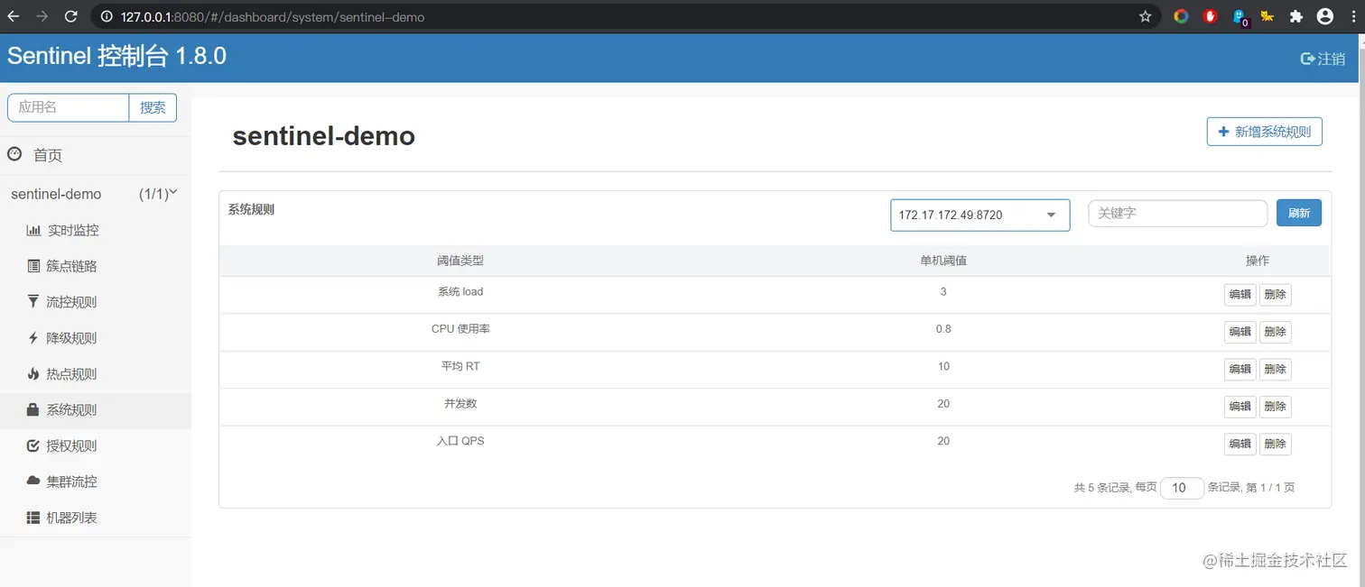This screenshot has width=1365, height=587.
Task: Open the browser profile avatar
Action: (1325, 16)
